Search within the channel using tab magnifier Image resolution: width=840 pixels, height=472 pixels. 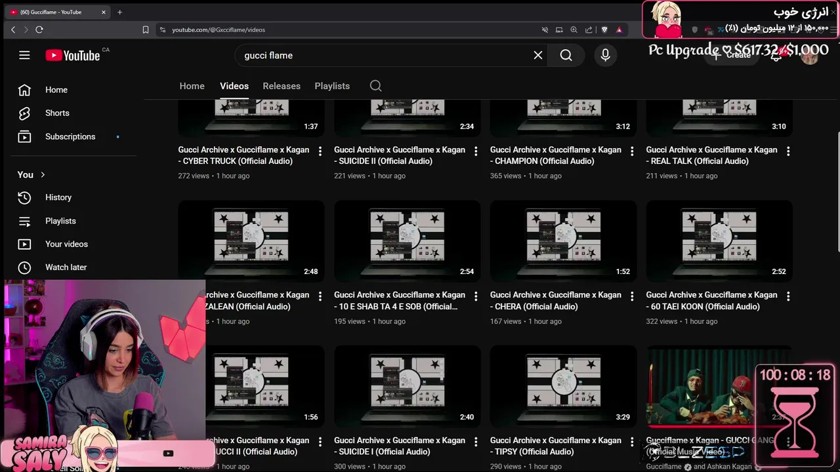(375, 86)
